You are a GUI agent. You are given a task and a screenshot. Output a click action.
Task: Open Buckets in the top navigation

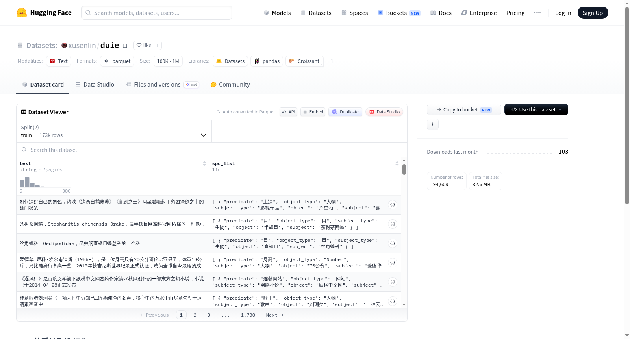click(x=399, y=13)
